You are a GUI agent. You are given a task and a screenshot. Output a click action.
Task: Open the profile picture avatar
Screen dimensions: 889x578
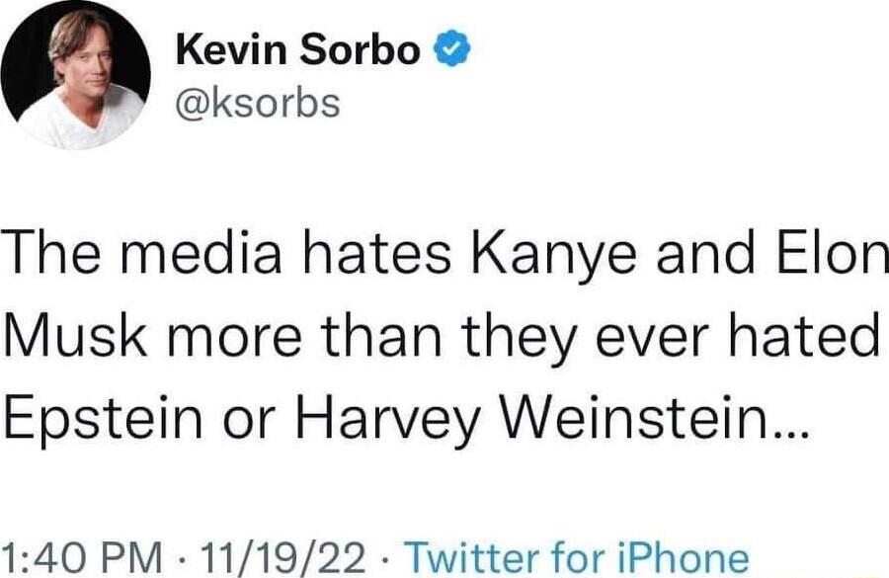(76, 75)
